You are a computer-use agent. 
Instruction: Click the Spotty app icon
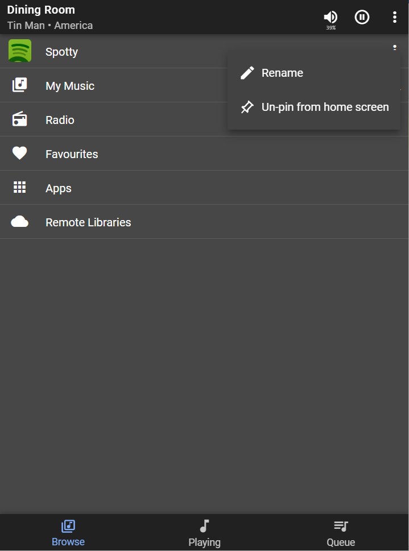coord(20,51)
